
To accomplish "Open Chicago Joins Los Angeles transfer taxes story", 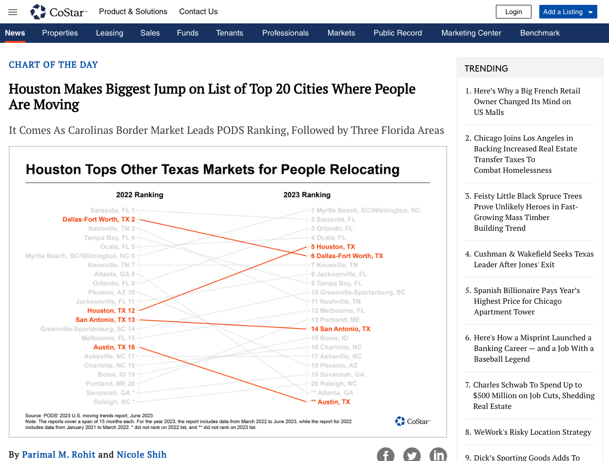I will tap(525, 154).
